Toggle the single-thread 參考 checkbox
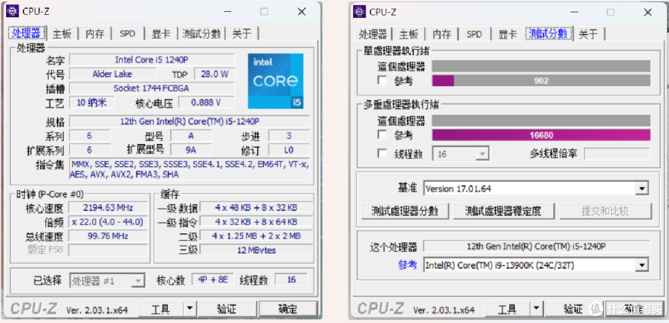Viewport: 669px width, 323px height. tap(383, 80)
